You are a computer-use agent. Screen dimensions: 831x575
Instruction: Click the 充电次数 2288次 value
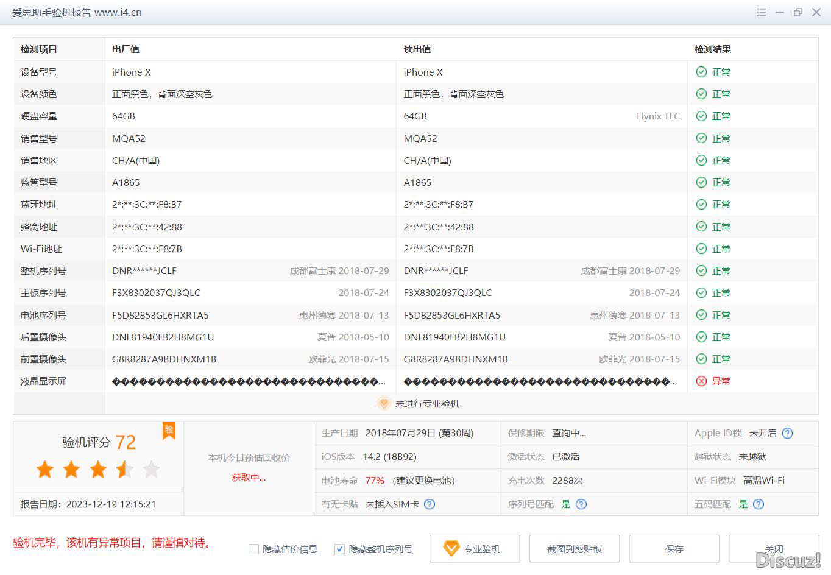click(x=567, y=481)
